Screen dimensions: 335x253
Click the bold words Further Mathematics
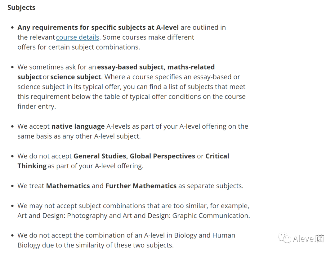point(141,186)
